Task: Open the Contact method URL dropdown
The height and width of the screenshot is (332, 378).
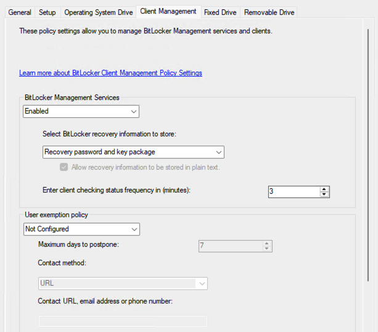Action: [x=123, y=283]
